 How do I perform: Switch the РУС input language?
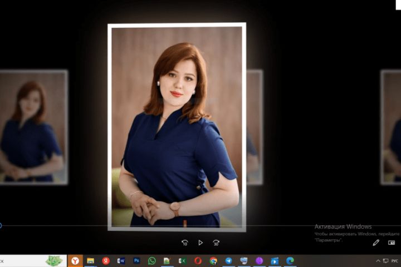(x=394, y=260)
